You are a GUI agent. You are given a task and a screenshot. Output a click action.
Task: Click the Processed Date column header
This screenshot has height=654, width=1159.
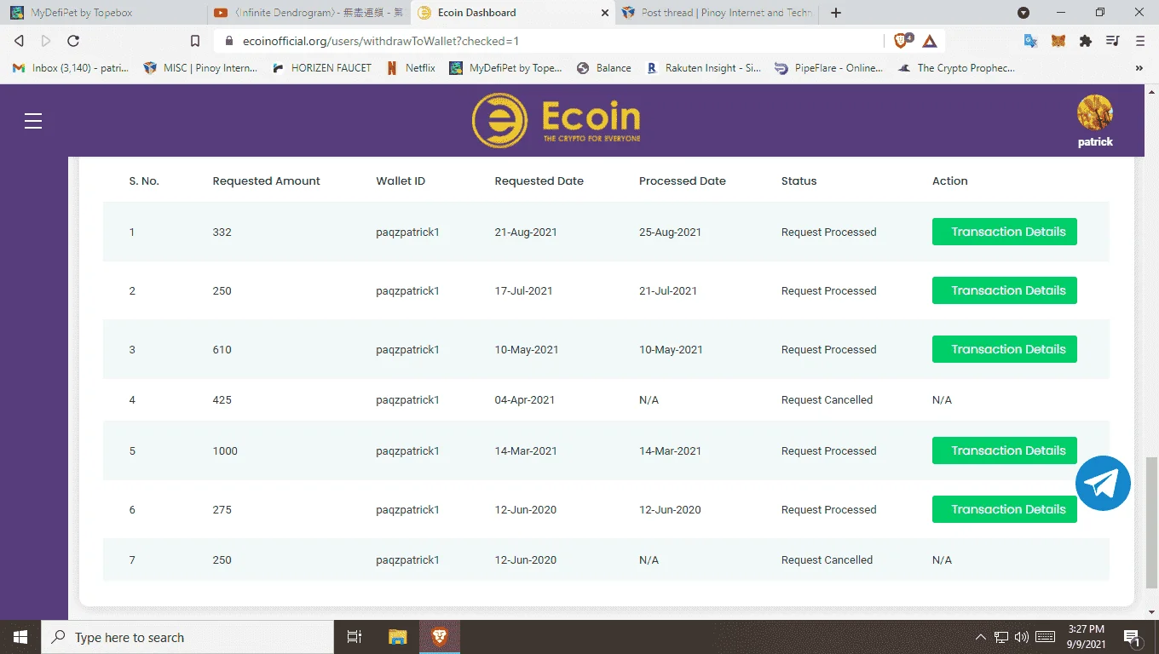pyautogui.click(x=683, y=181)
